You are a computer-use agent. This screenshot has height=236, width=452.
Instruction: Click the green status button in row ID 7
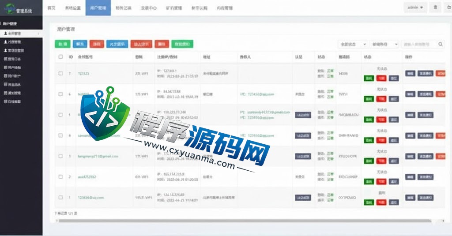point(369,79)
